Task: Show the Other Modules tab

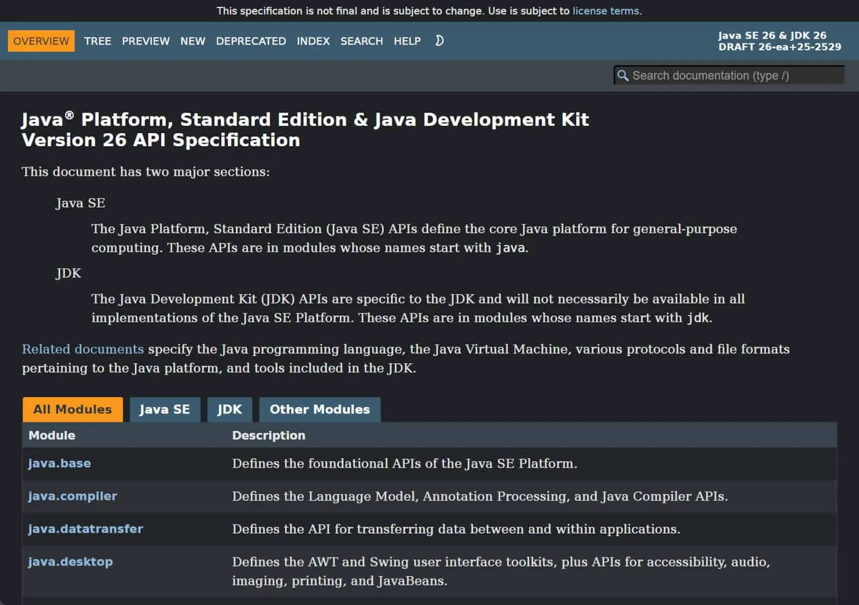Action: (320, 409)
